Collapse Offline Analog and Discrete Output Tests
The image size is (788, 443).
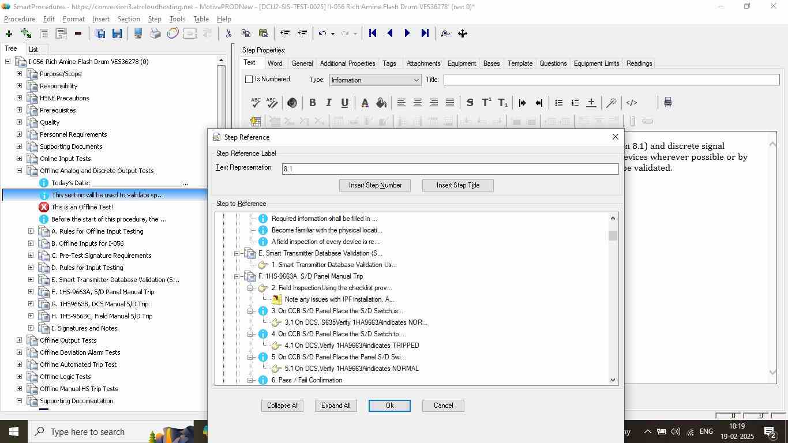click(x=19, y=171)
